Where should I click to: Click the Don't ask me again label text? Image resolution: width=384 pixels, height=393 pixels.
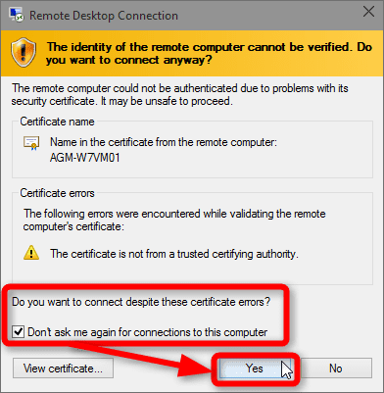click(x=148, y=332)
